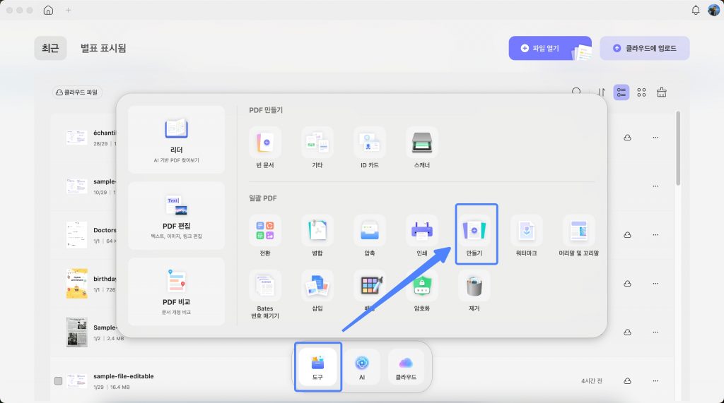Create a 빈 문서 blank document
The height and width of the screenshot is (403, 724).
click(x=265, y=148)
